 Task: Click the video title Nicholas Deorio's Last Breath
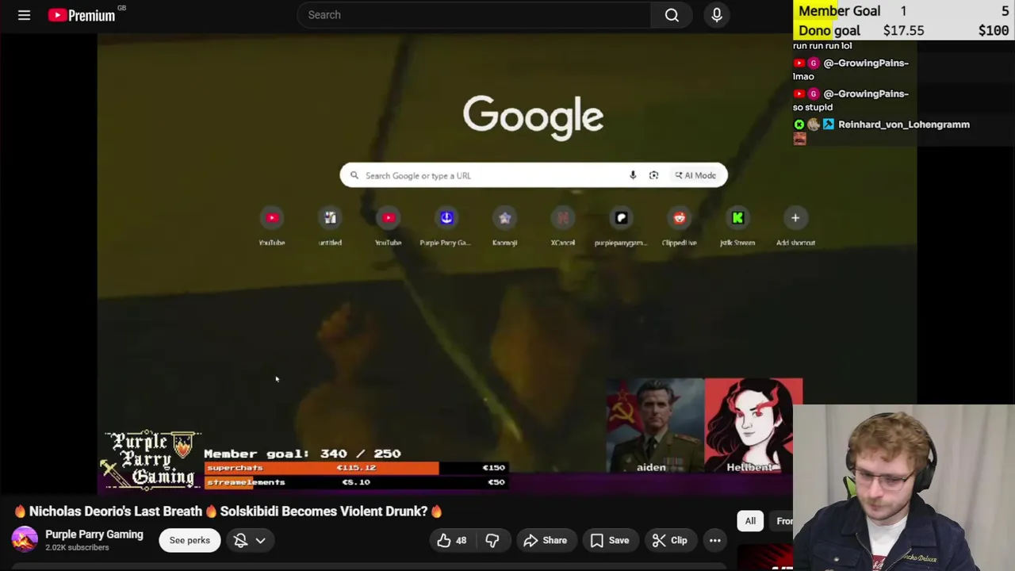coord(228,512)
